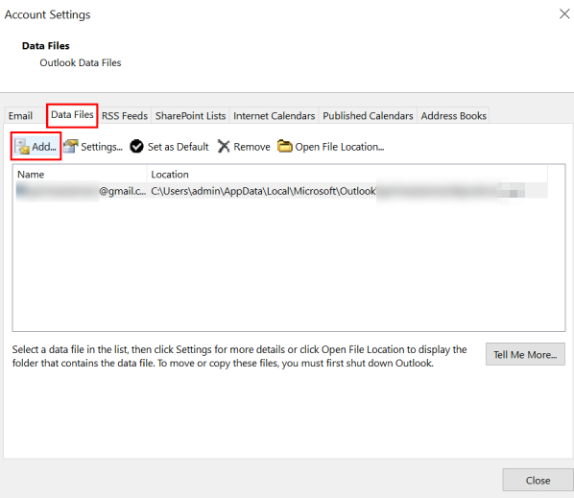Viewport: 574px width, 498px height.
Task: Select the @gmail.c... data file row
Action: coord(281,191)
